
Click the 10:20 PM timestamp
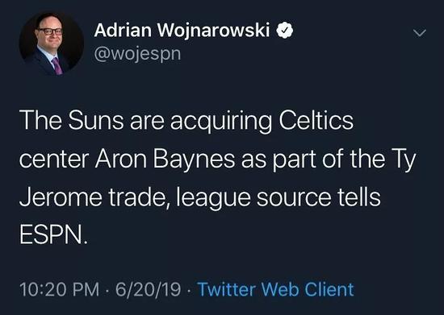[x=60, y=289]
